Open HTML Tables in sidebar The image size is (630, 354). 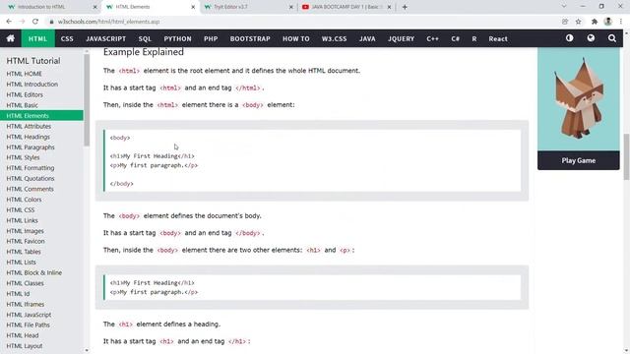click(24, 252)
